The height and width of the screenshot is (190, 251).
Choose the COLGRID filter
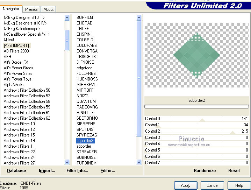click(x=85, y=40)
